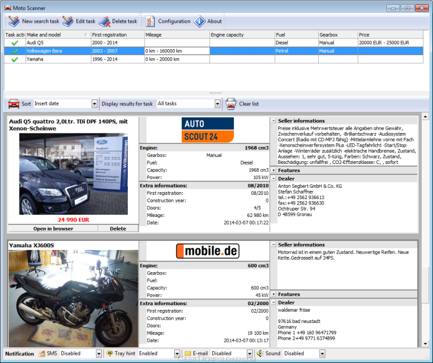This screenshot has height=363, width=433.
Task: Open the Sound notification dropdown
Action: (322, 353)
